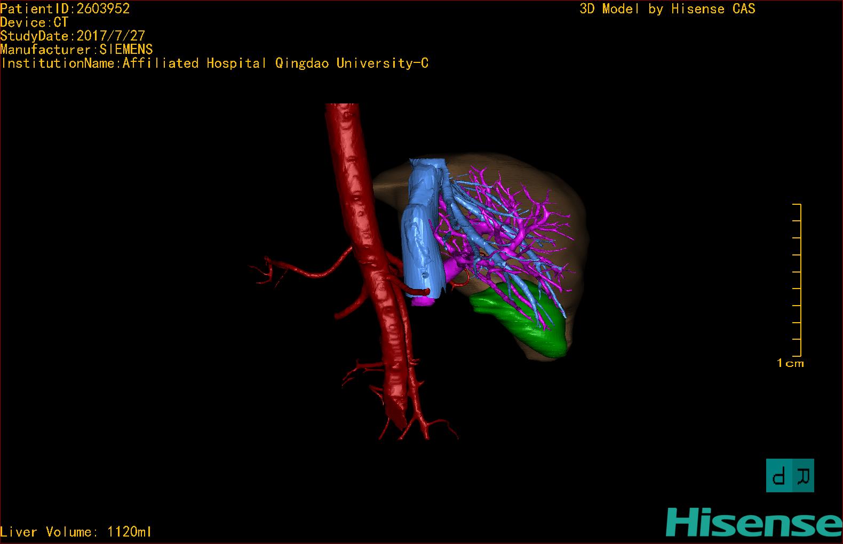The width and height of the screenshot is (843, 544).
Task: Click the orientation cube in the corner
Action: click(x=790, y=475)
